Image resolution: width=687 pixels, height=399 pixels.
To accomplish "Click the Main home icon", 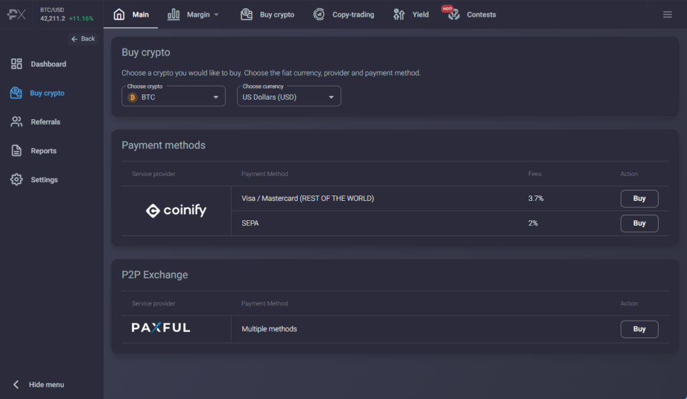I will coord(119,13).
